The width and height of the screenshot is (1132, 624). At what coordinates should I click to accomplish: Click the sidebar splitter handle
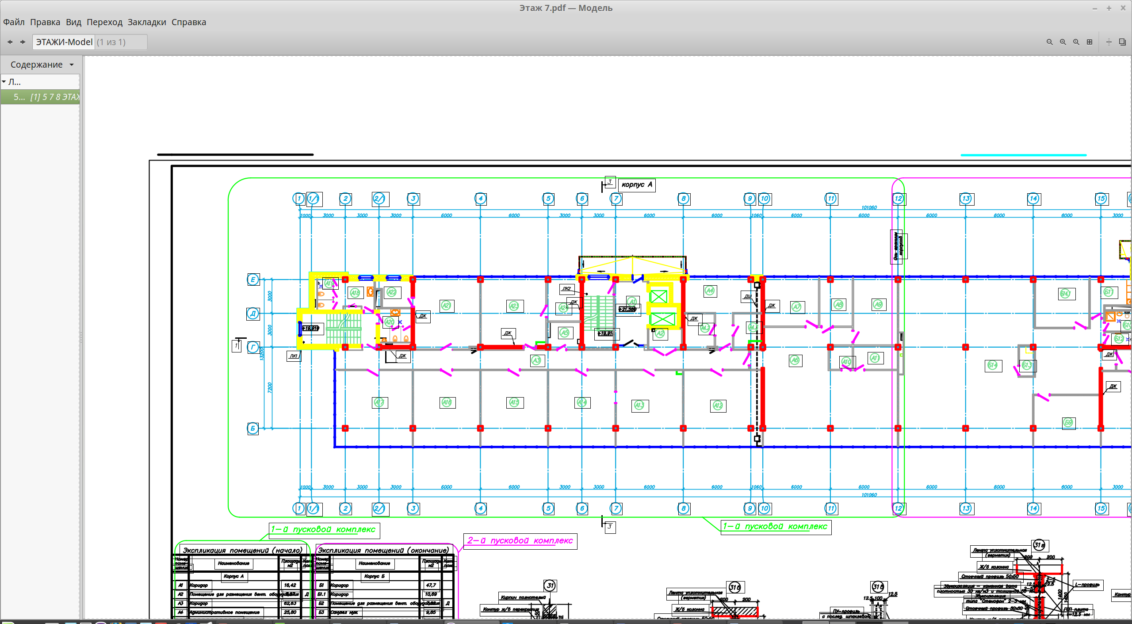click(81, 337)
